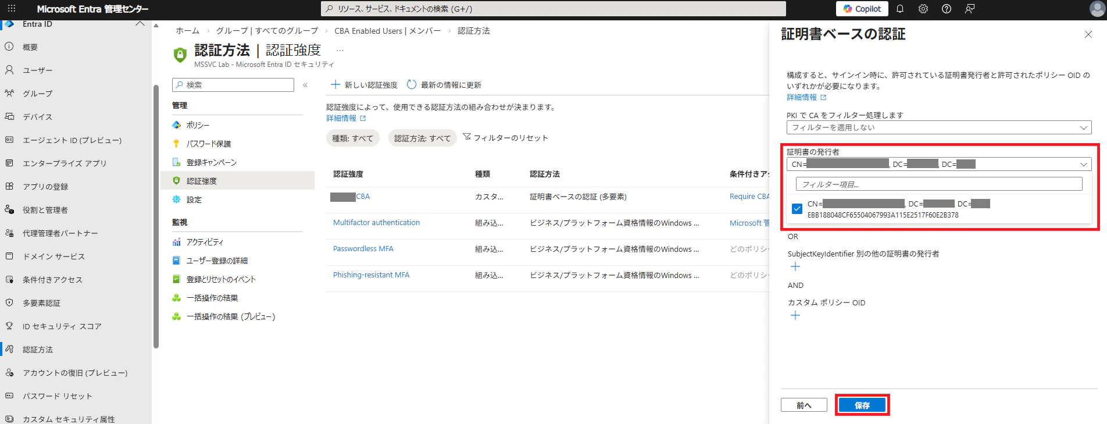Open ユーザー in the left navigation
This screenshot has height=424, width=1107.
[x=37, y=70]
